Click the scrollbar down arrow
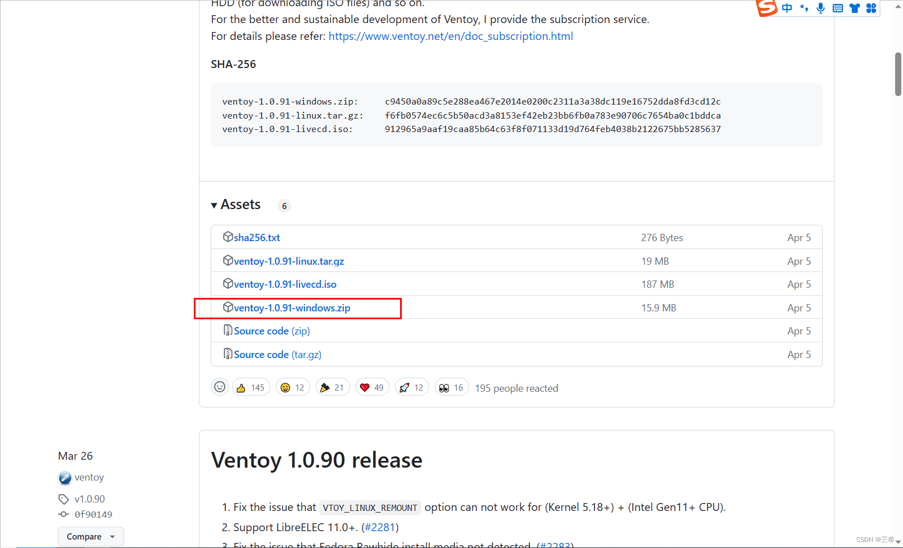This screenshot has width=903, height=548. 898,542
